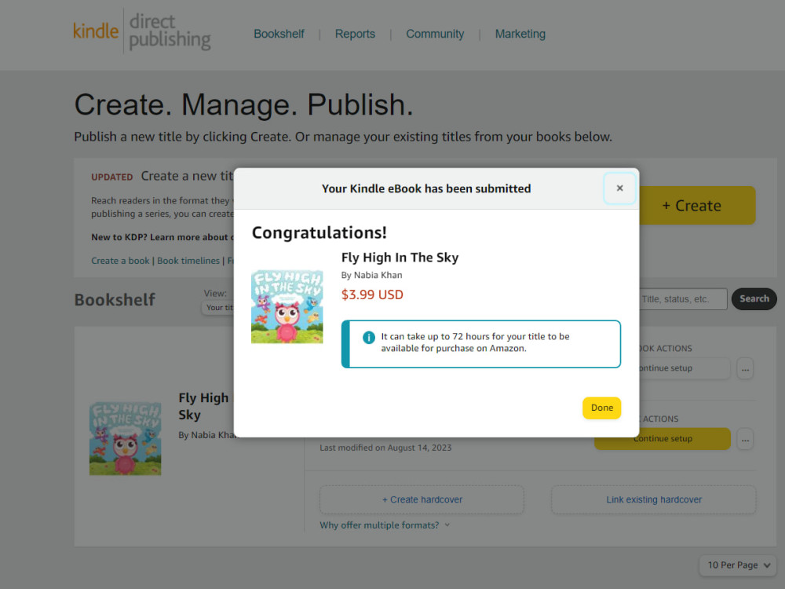Viewport: 785px width, 589px height.
Task: Click the book cover thumbnail in dialog
Action: click(x=287, y=306)
